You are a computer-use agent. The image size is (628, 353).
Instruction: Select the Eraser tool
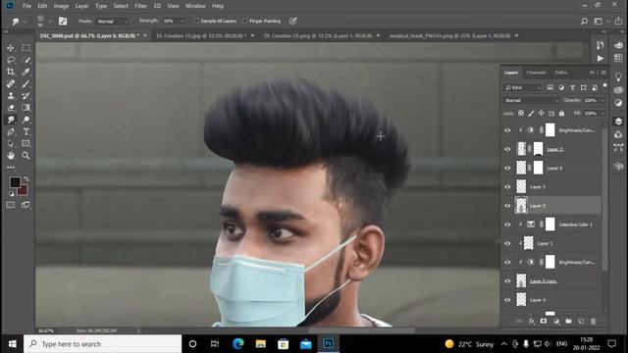(x=11, y=108)
